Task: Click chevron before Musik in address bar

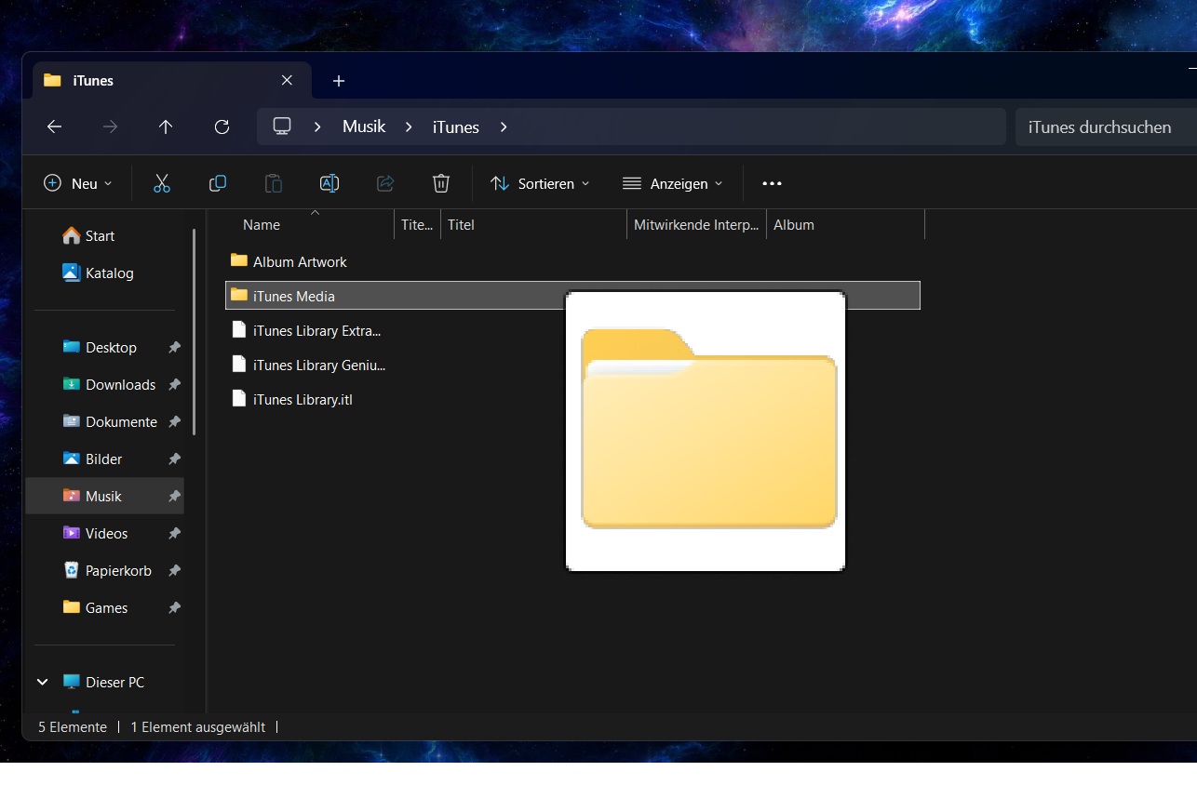Action: pyautogui.click(x=317, y=127)
